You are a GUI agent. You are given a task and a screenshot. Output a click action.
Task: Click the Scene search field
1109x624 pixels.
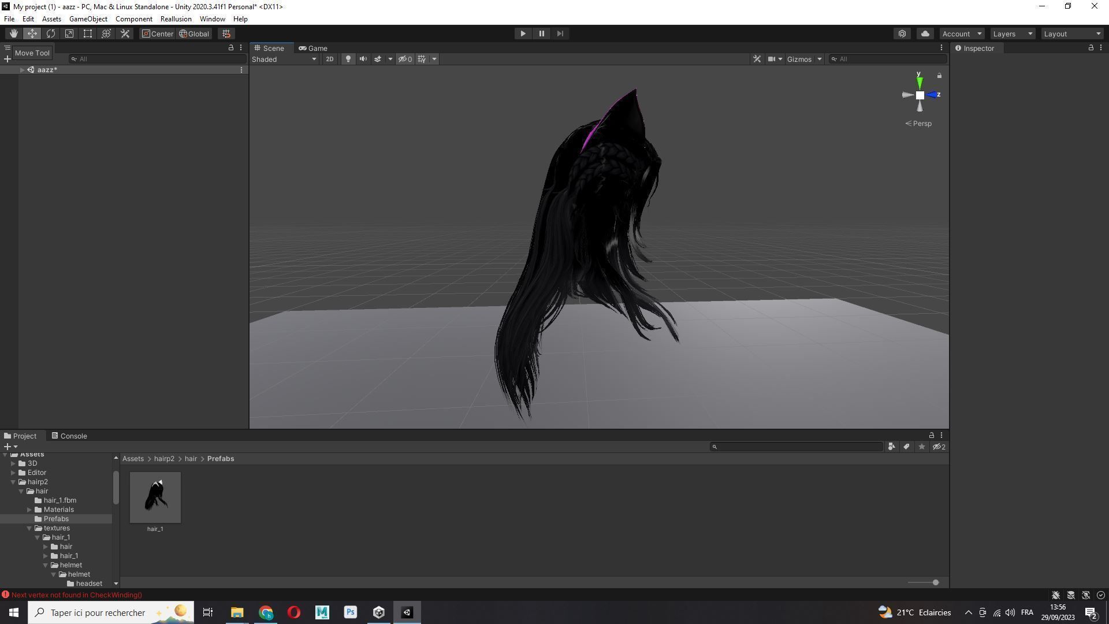887,59
